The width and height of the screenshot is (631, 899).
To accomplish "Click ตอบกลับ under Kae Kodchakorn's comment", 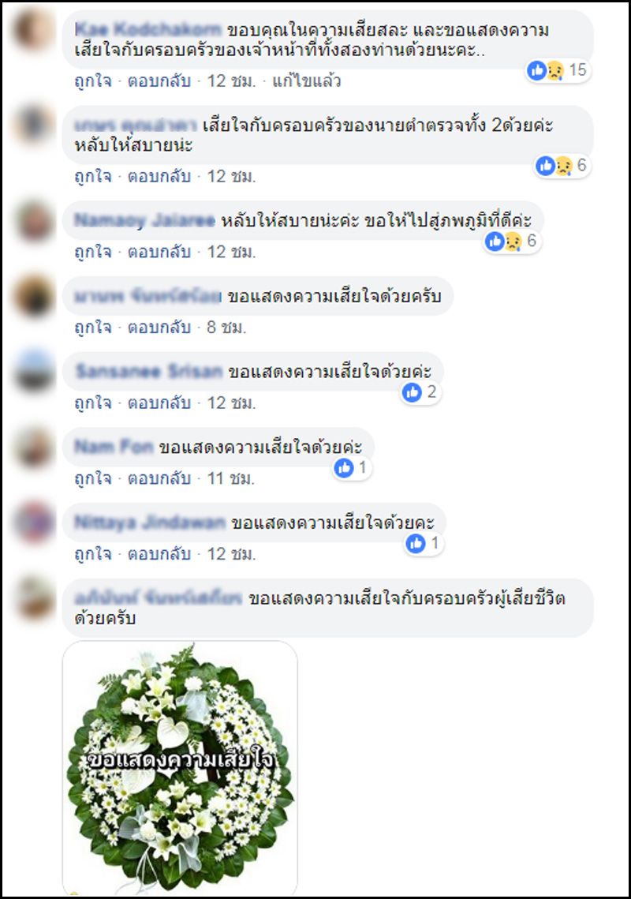I will coord(159,81).
